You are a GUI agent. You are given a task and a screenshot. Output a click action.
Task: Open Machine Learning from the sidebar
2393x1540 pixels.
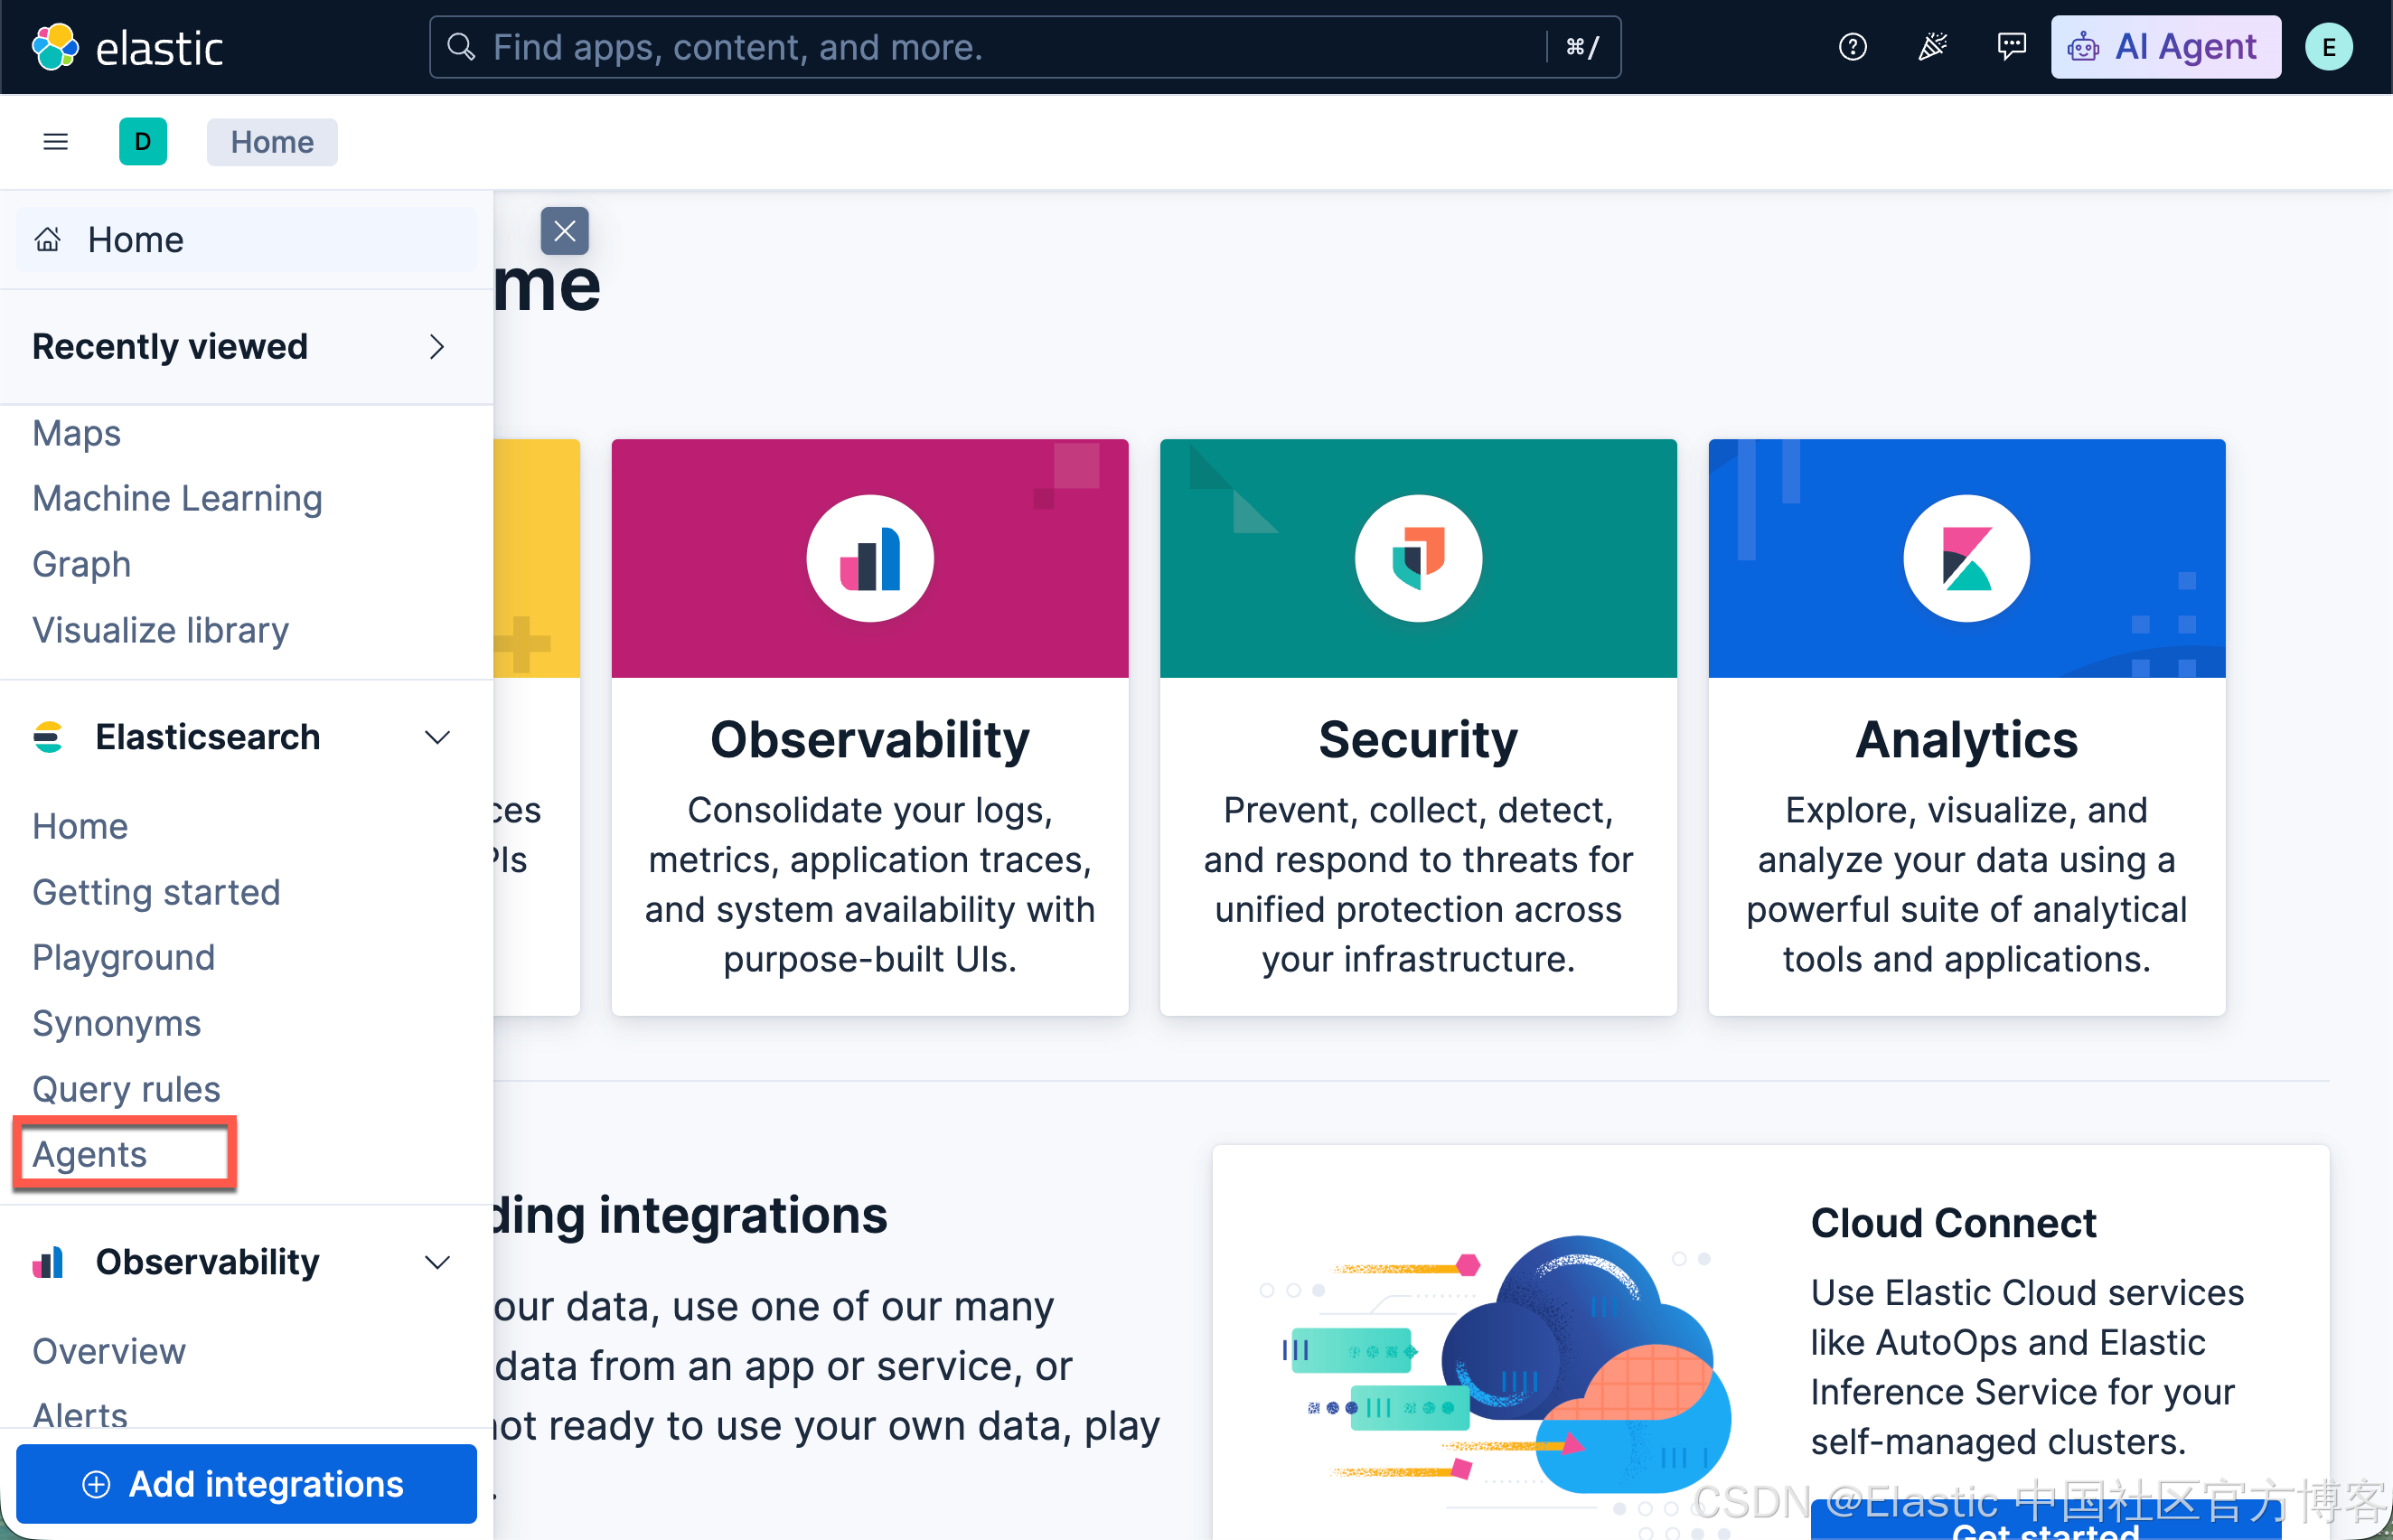click(x=177, y=498)
